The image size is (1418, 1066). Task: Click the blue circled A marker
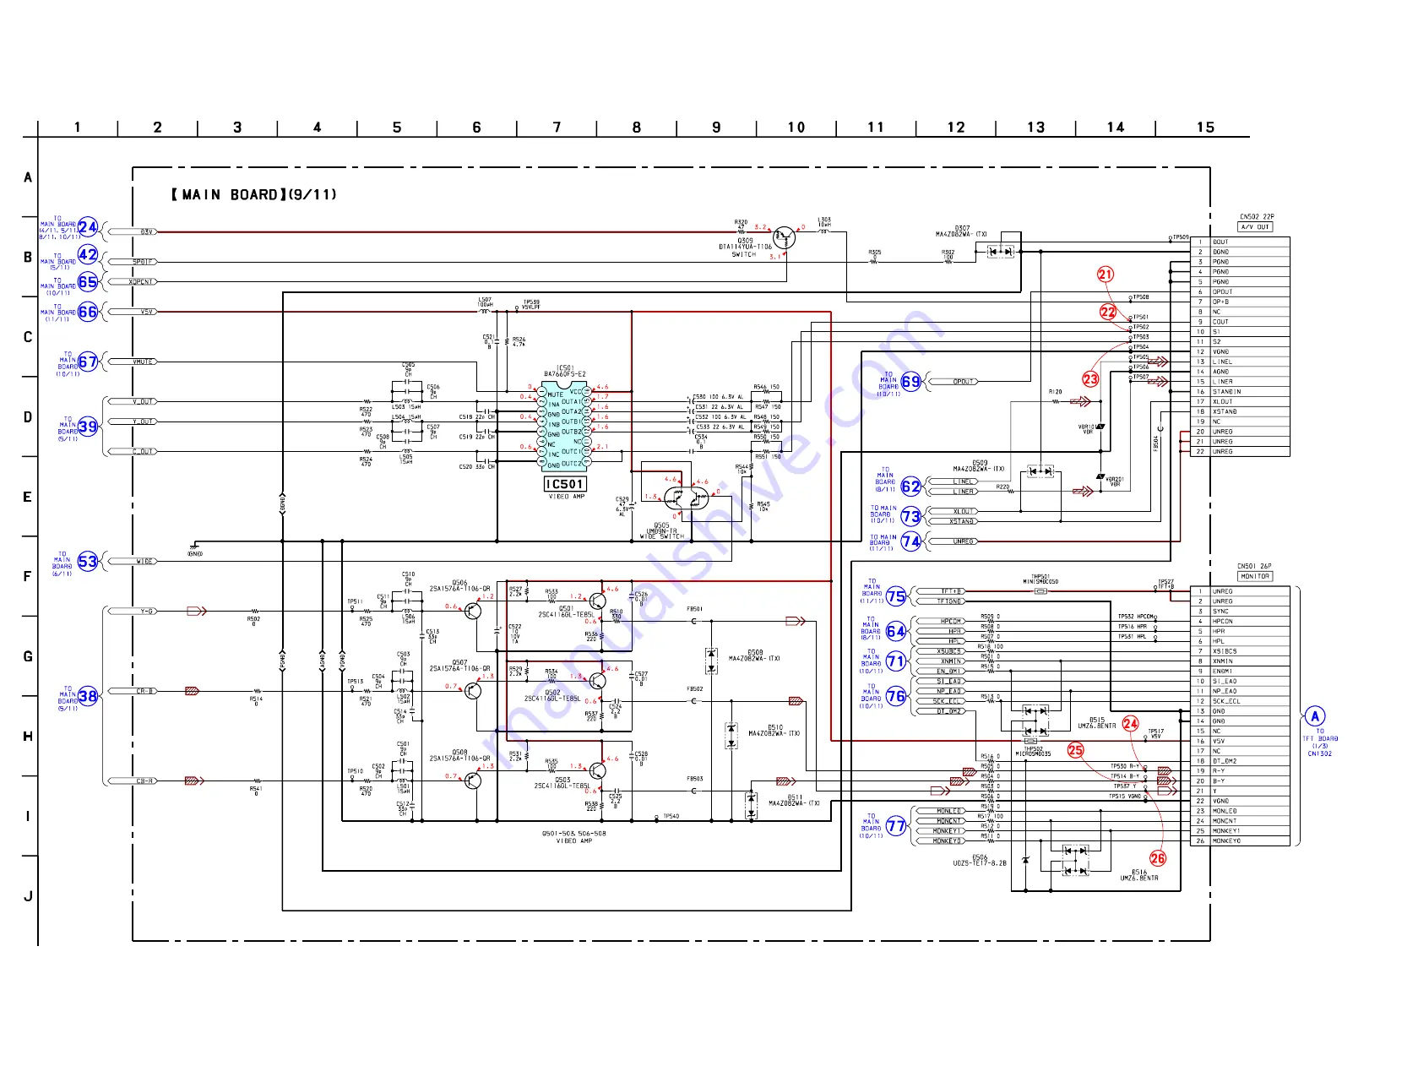pyautogui.click(x=1315, y=716)
